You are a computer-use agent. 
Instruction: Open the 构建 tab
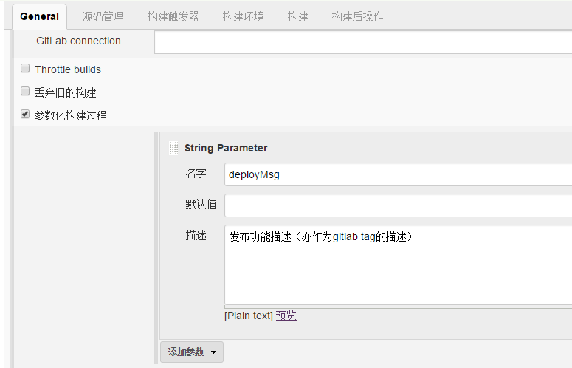[x=297, y=16]
